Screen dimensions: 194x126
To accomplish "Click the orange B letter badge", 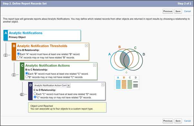I will tap(14, 52).
